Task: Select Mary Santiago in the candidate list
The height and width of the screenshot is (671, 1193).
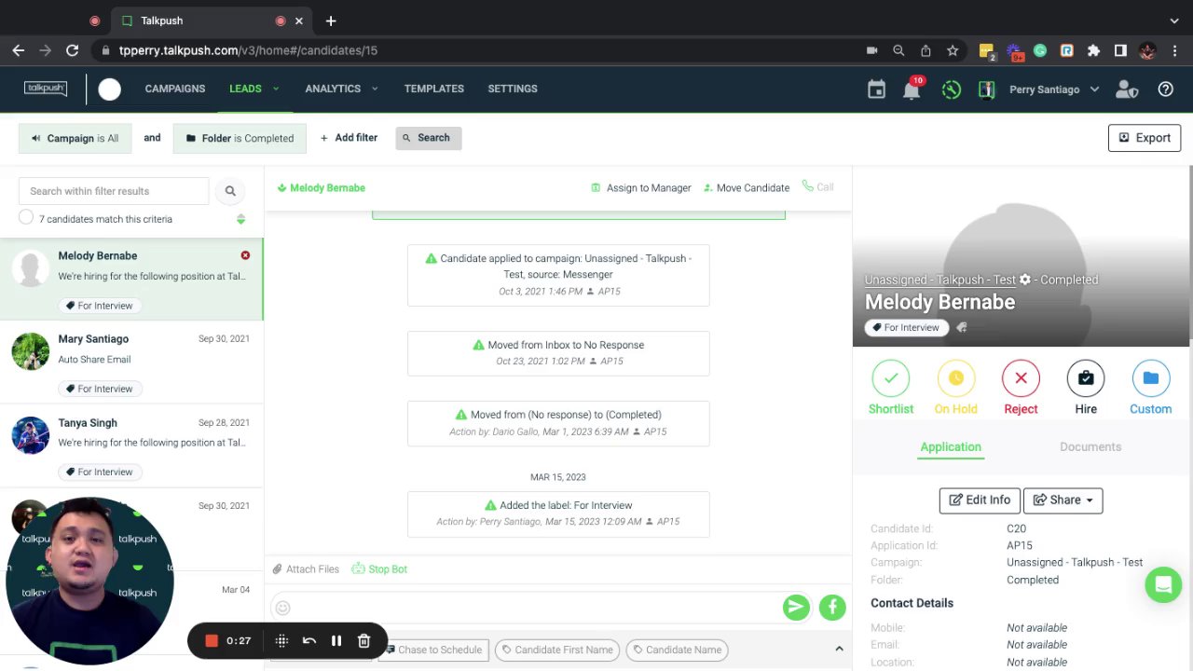Action: pos(131,363)
